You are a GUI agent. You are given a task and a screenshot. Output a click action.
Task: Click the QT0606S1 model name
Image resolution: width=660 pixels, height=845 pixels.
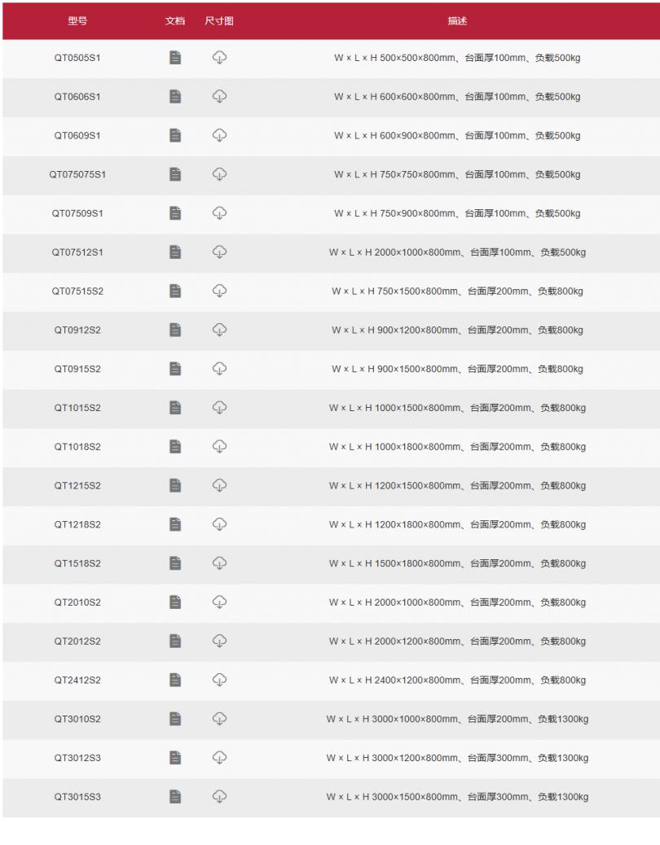(77, 97)
